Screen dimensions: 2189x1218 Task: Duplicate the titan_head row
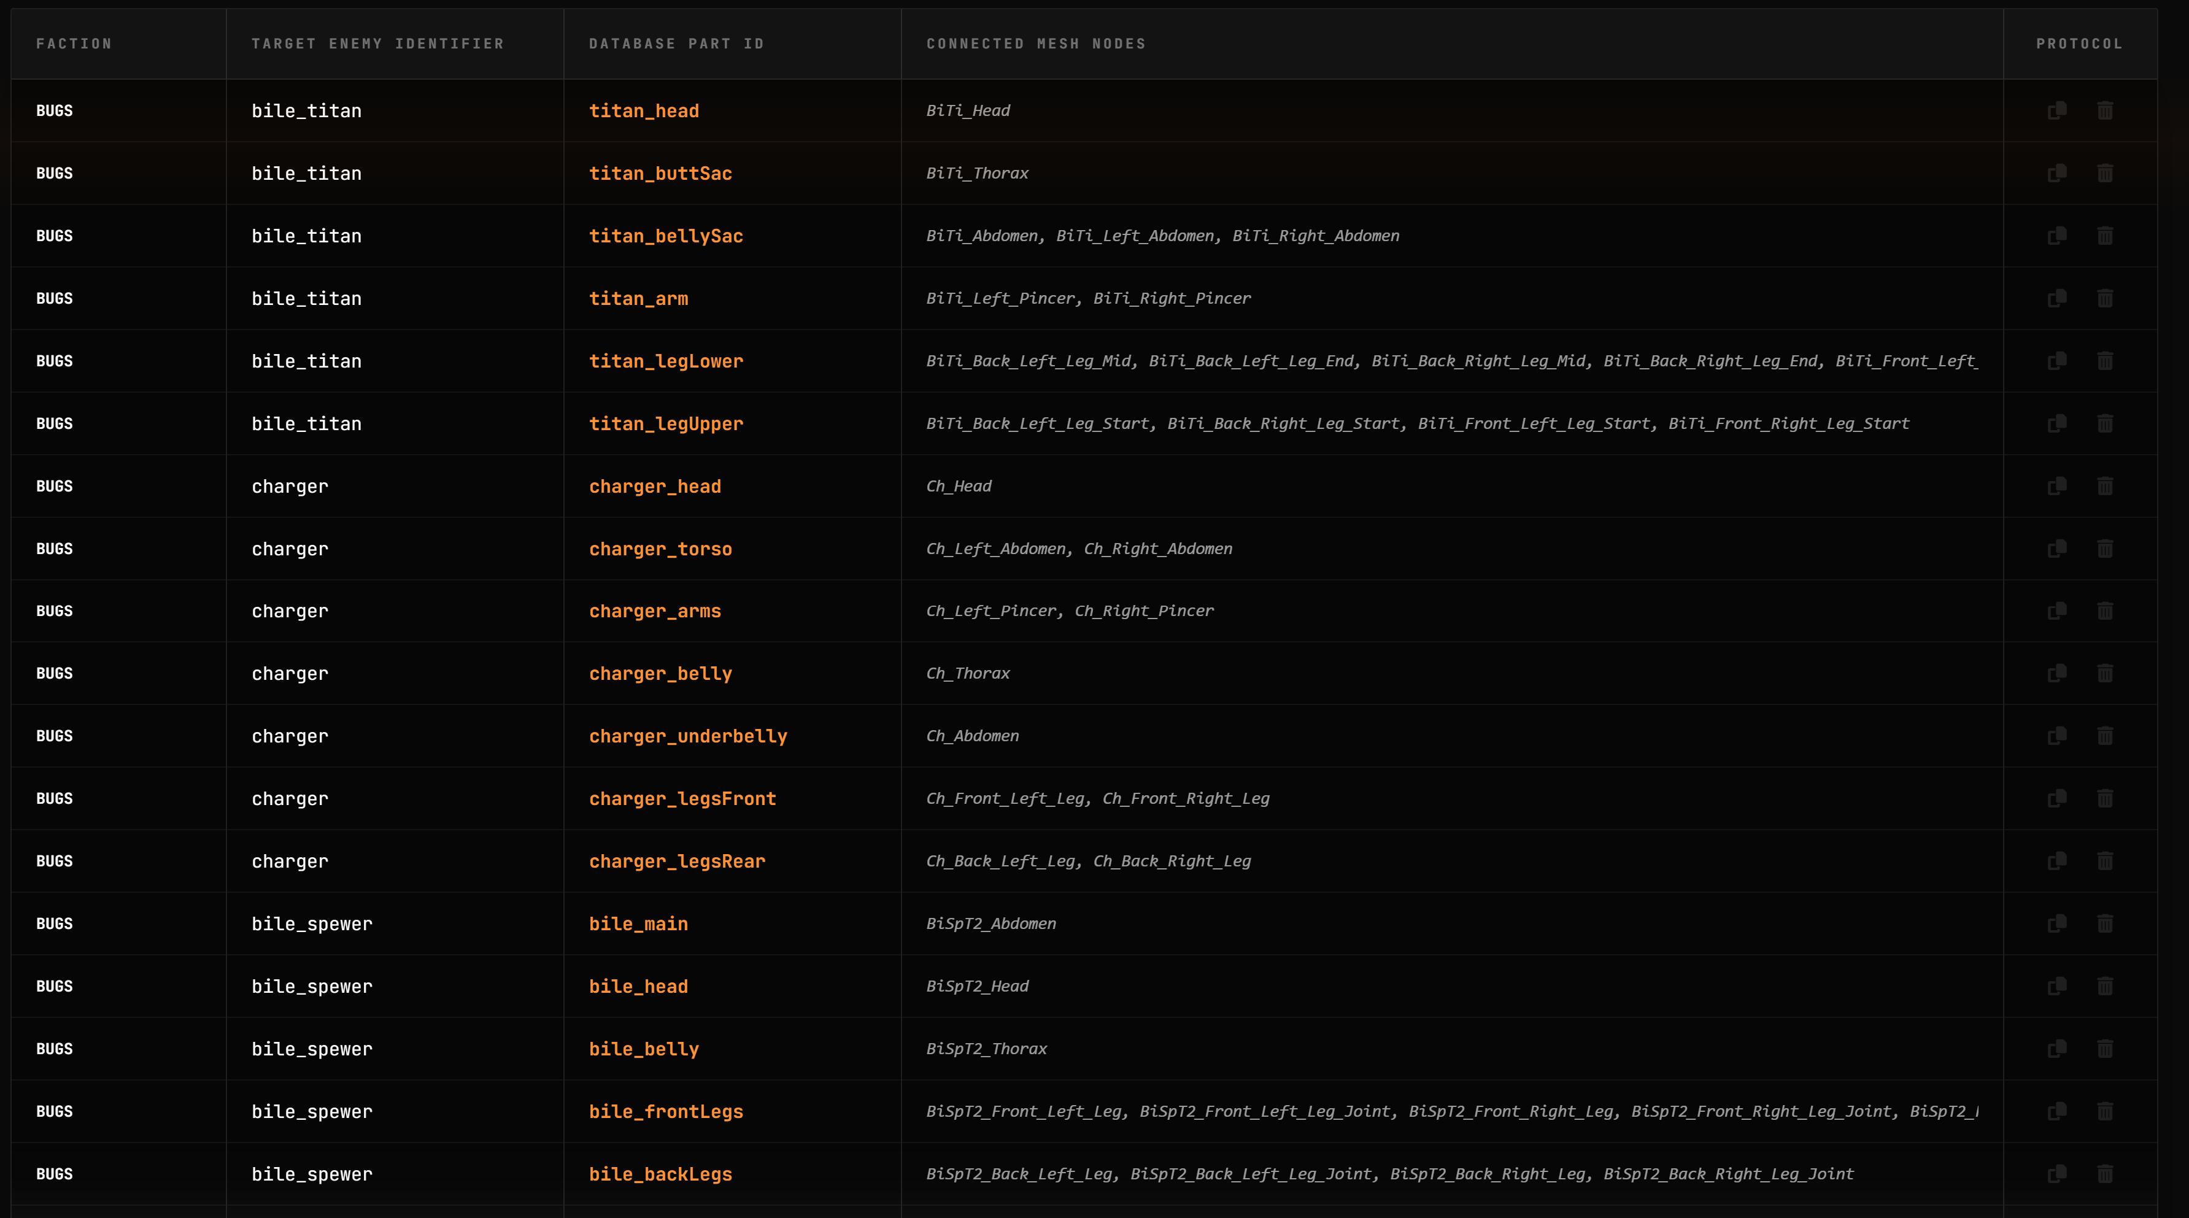(2056, 110)
